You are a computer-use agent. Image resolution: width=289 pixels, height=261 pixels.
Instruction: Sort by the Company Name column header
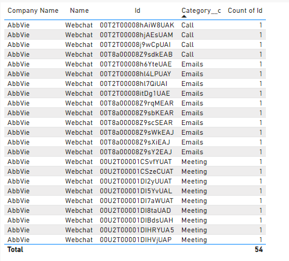pos(33,10)
